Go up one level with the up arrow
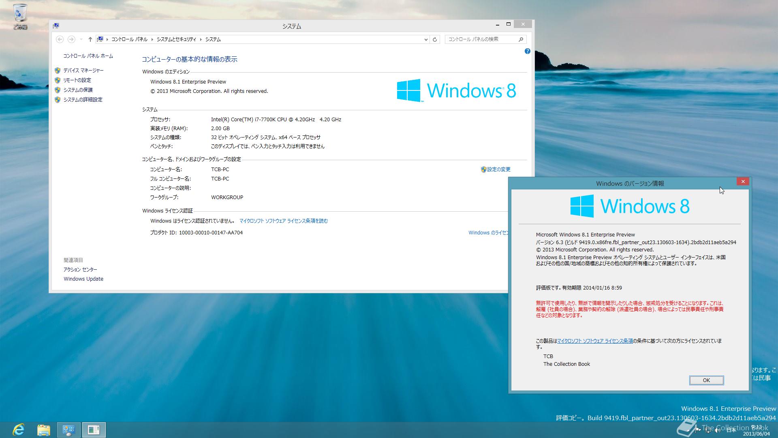 [90, 39]
